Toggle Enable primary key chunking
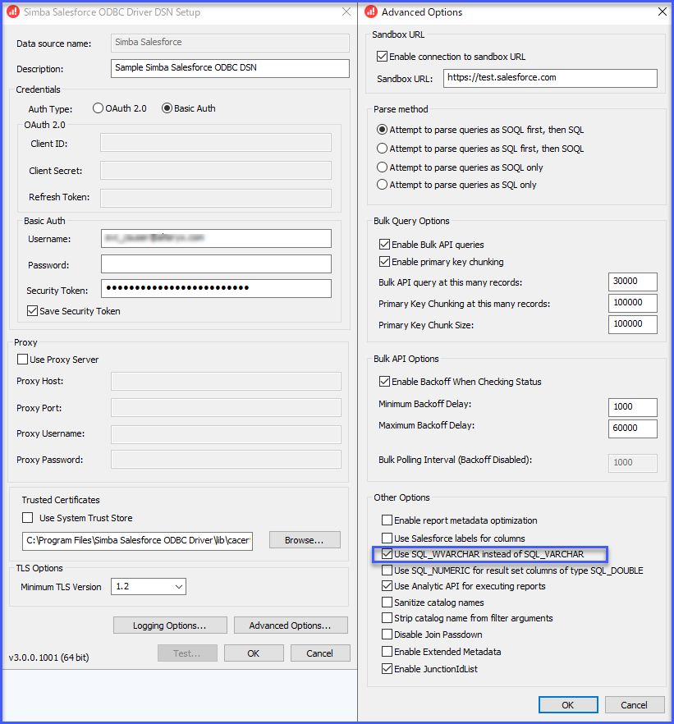The width and height of the screenshot is (674, 724). click(384, 262)
